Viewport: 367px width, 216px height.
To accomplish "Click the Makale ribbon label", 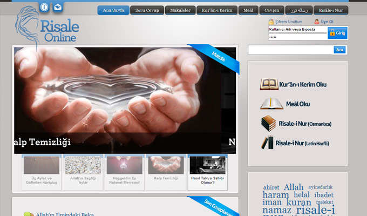I will pos(219,57).
